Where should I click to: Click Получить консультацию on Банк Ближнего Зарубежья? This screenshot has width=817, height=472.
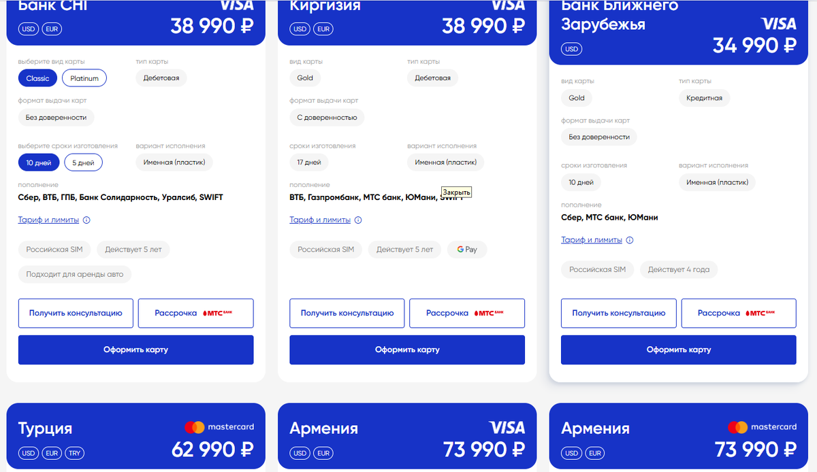click(618, 312)
